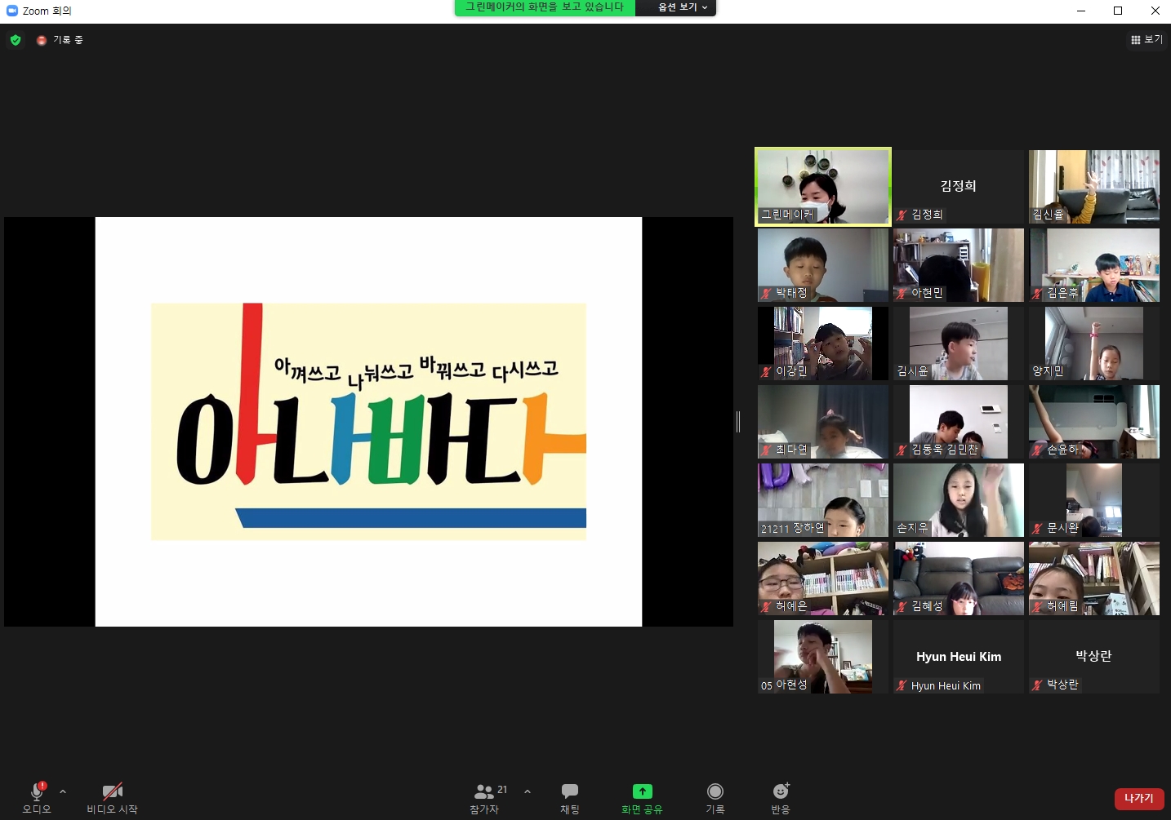This screenshot has height=820, width=1171.
Task: Select the 김동욱 김민찬 video thumbnail
Action: point(959,422)
